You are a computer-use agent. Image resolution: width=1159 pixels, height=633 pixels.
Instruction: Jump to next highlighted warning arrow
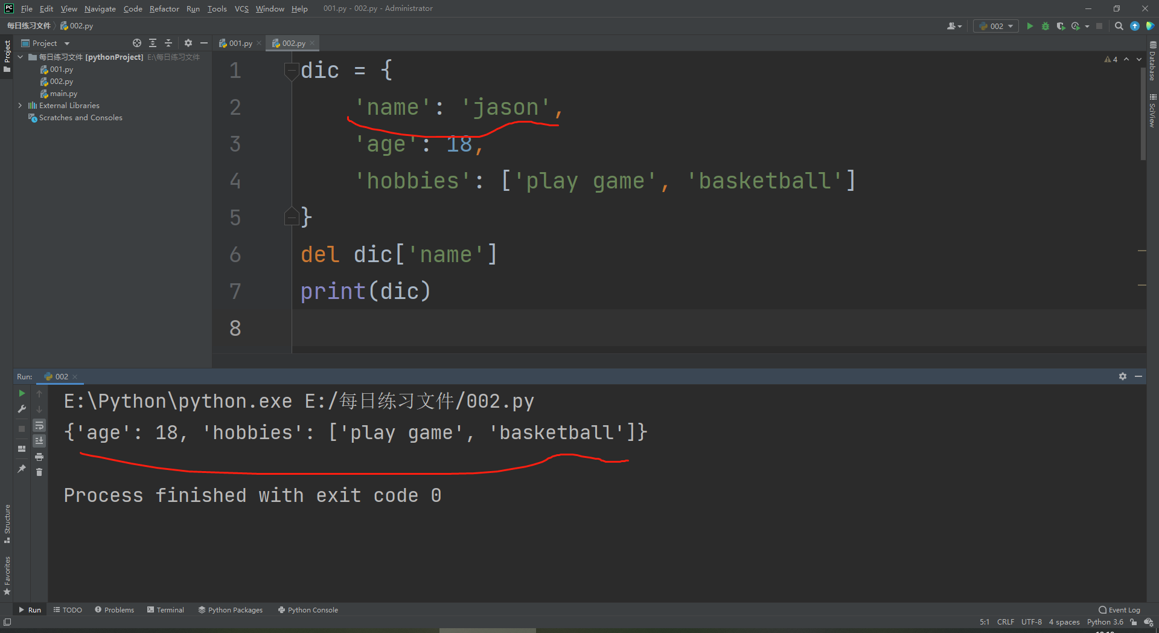[1139, 59]
